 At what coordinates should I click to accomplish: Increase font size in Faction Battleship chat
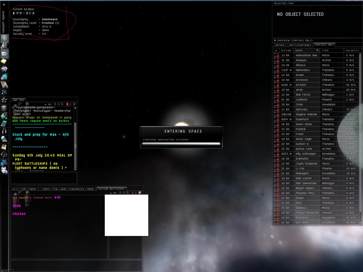tap(115, 193)
